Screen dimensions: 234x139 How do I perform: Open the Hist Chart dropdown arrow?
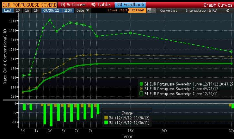[149, 10]
